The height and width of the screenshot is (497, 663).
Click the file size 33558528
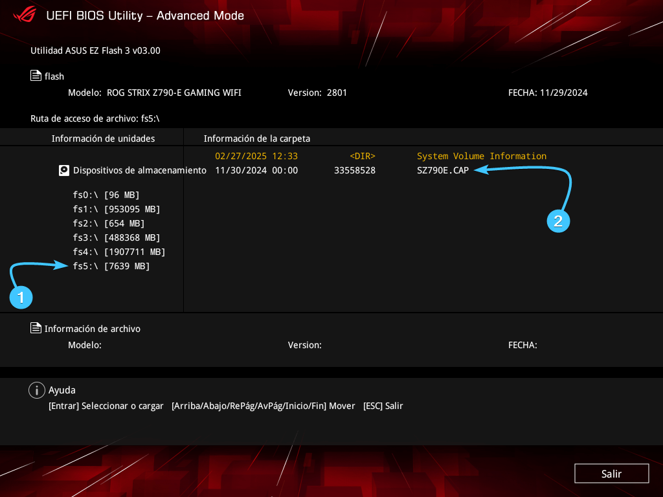[x=355, y=170]
